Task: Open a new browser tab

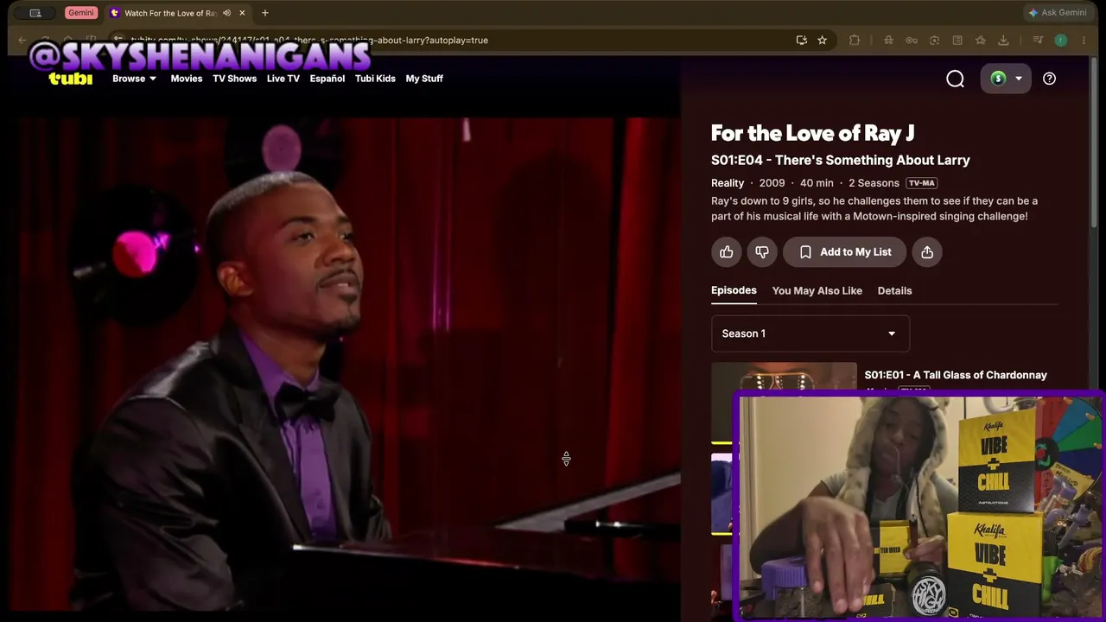Action: tap(265, 13)
